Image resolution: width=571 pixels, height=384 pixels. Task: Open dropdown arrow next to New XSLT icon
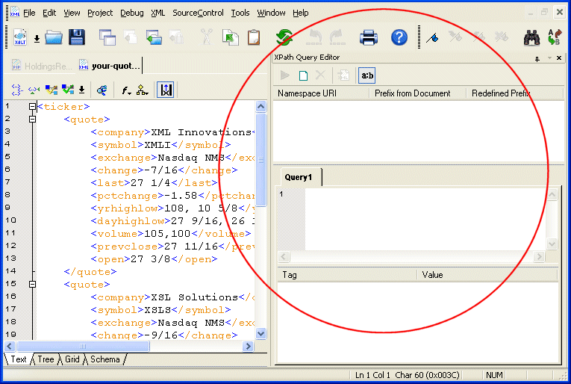(x=37, y=38)
